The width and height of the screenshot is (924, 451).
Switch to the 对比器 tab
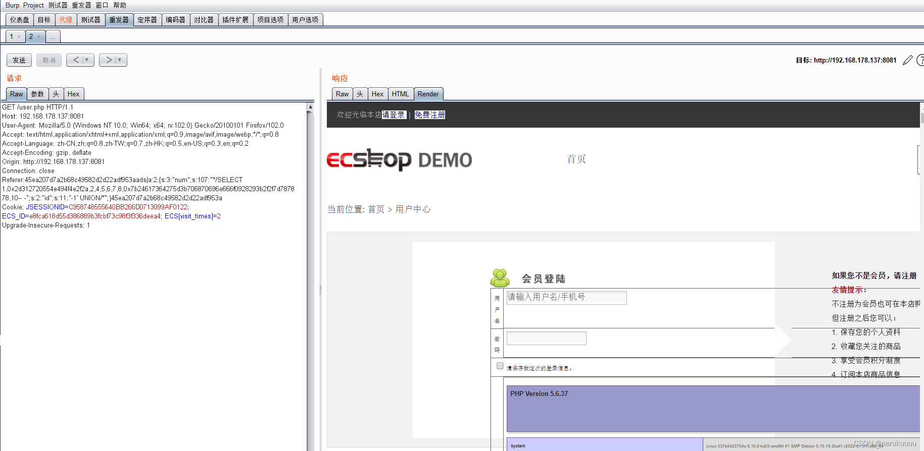pyautogui.click(x=204, y=20)
